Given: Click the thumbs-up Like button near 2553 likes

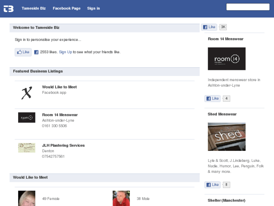Looking at the screenshot, I should [23, 52].
